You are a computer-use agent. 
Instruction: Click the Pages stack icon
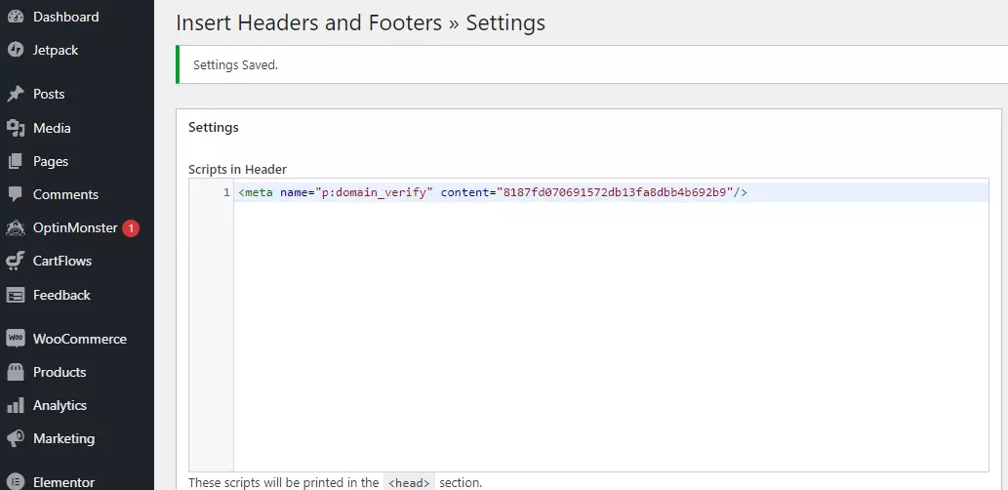tap(16, 161)
